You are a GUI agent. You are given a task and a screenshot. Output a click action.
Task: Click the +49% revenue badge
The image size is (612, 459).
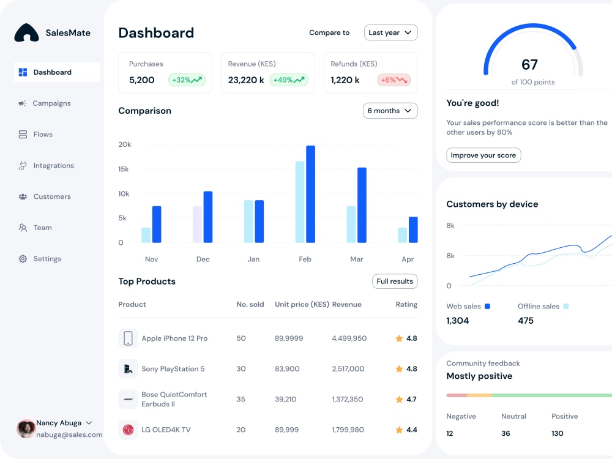289,80
